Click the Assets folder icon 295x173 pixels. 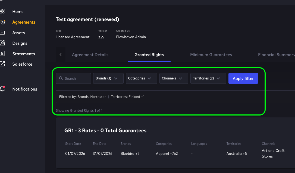coord(2,33)
